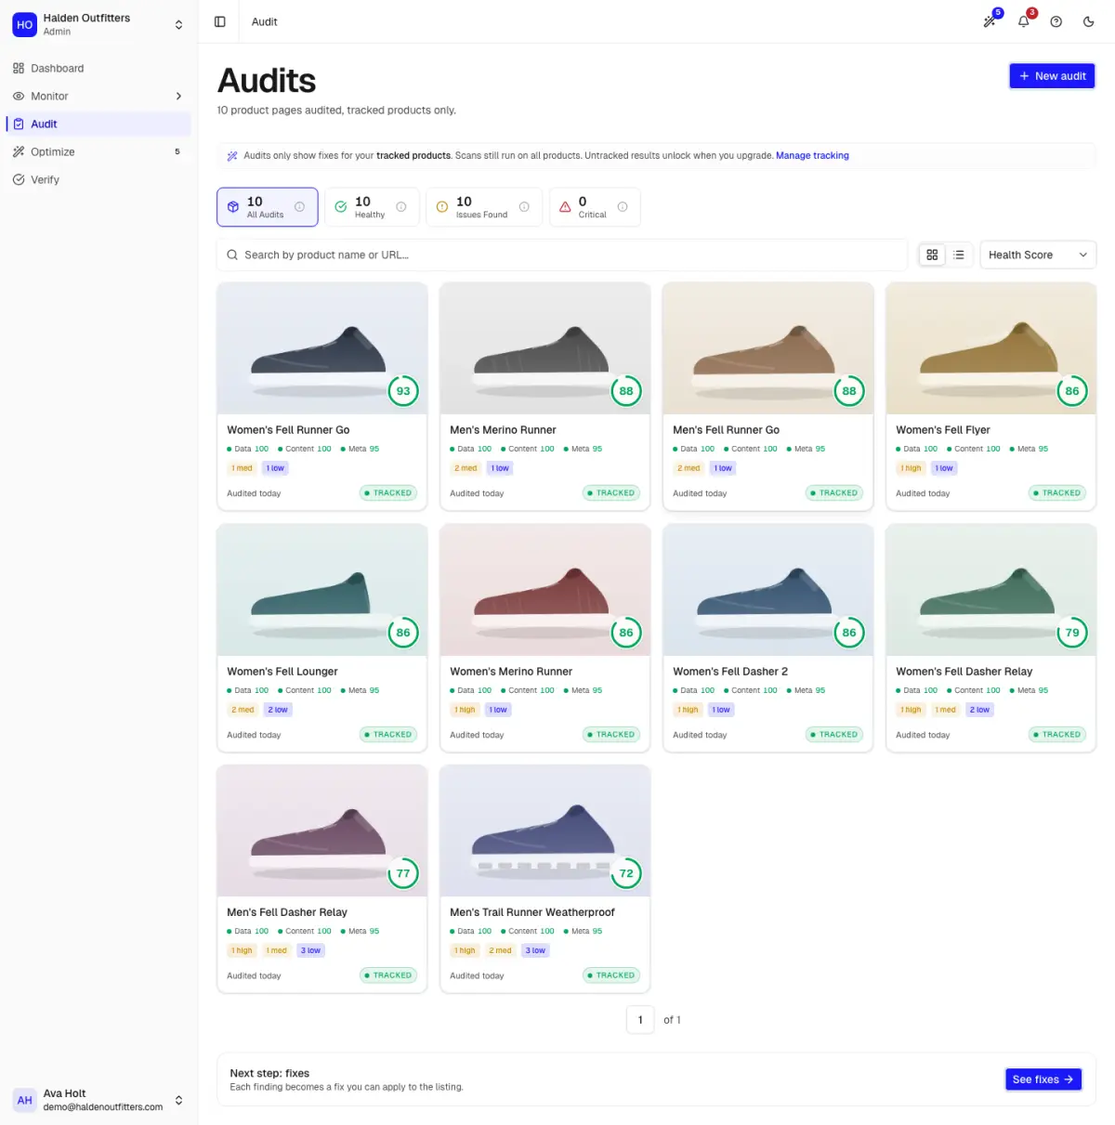
Task: Click the 93 health score ring
Action: pos(403,391)
